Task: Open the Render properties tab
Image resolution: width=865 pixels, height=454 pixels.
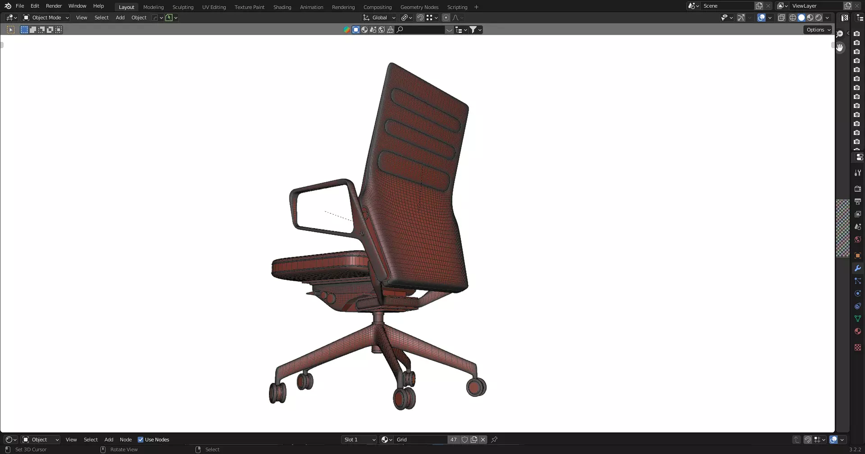Action: click(858, 189)
